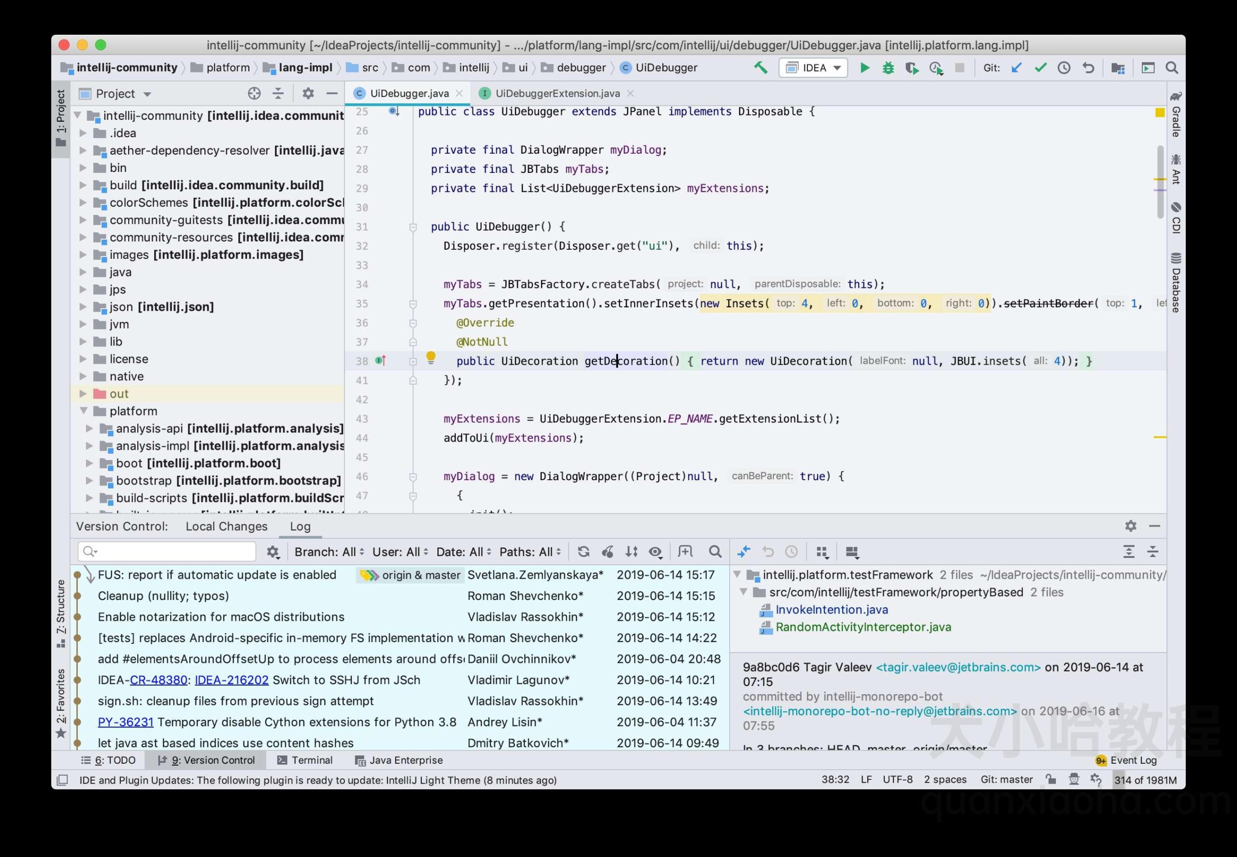
Task: Click the Build project hammer icon
Action: coord(764,67)
